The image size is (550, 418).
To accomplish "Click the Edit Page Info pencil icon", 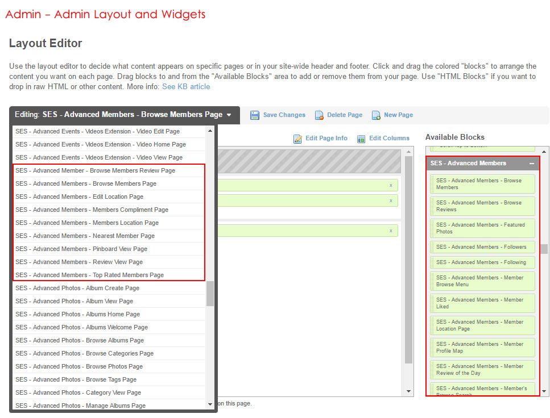I will coord(298,139).
